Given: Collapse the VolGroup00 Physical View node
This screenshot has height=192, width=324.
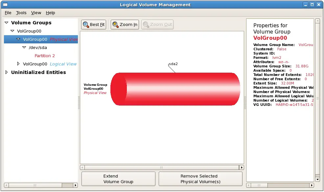Looking at the screenshot, I should [x=18, y=39].
